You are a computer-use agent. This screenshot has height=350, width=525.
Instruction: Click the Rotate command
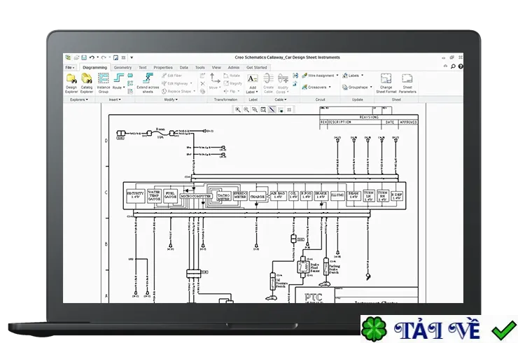[x=232, y=76]
